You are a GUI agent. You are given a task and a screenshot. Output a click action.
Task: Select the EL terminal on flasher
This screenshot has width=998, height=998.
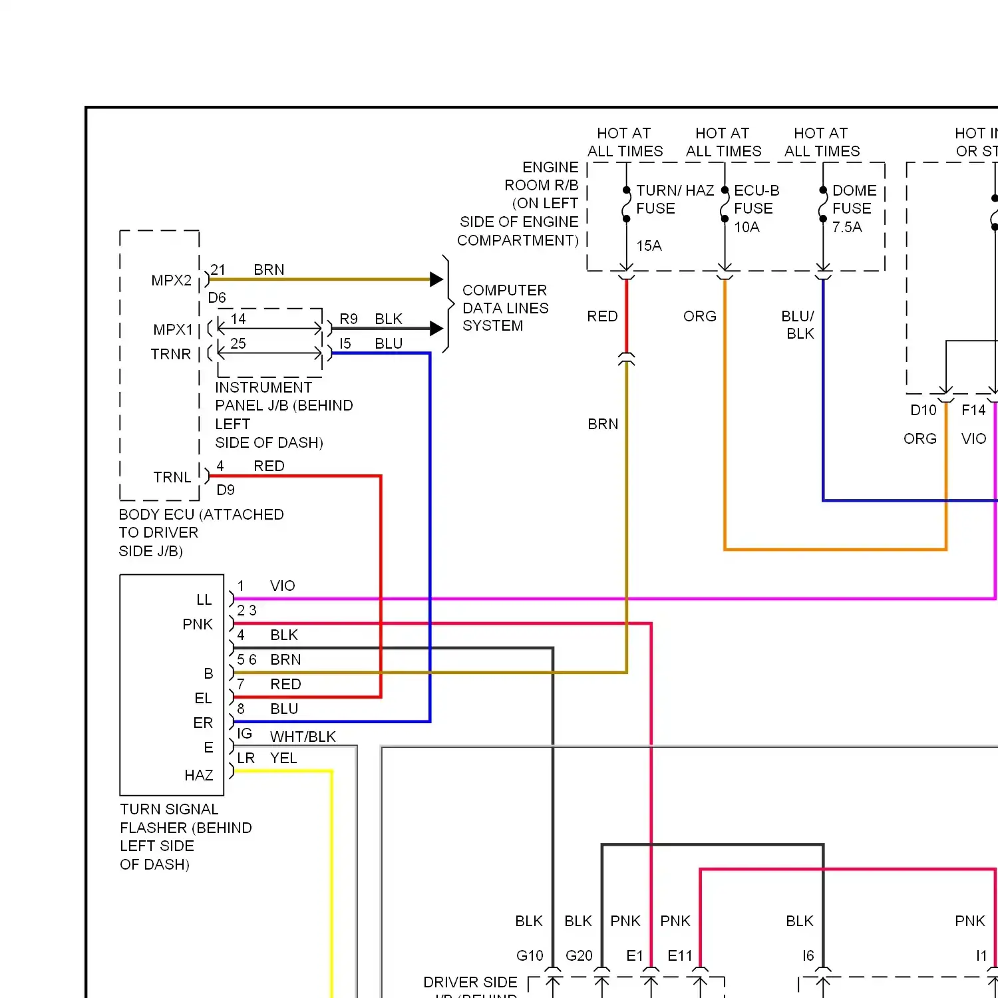[x=203, y=698]
